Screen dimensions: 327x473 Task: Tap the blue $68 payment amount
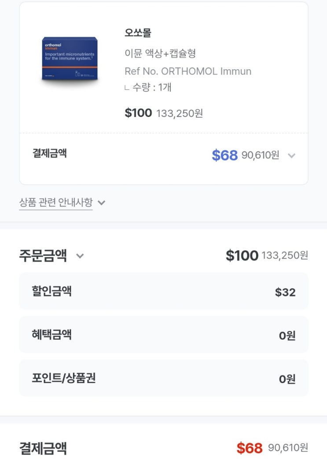click(224, 155)
